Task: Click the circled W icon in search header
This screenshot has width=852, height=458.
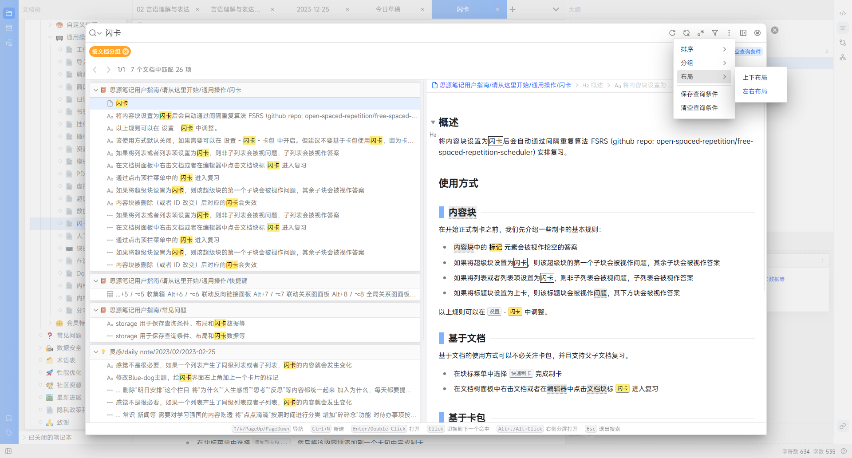Action: click(x=757, y=33)
